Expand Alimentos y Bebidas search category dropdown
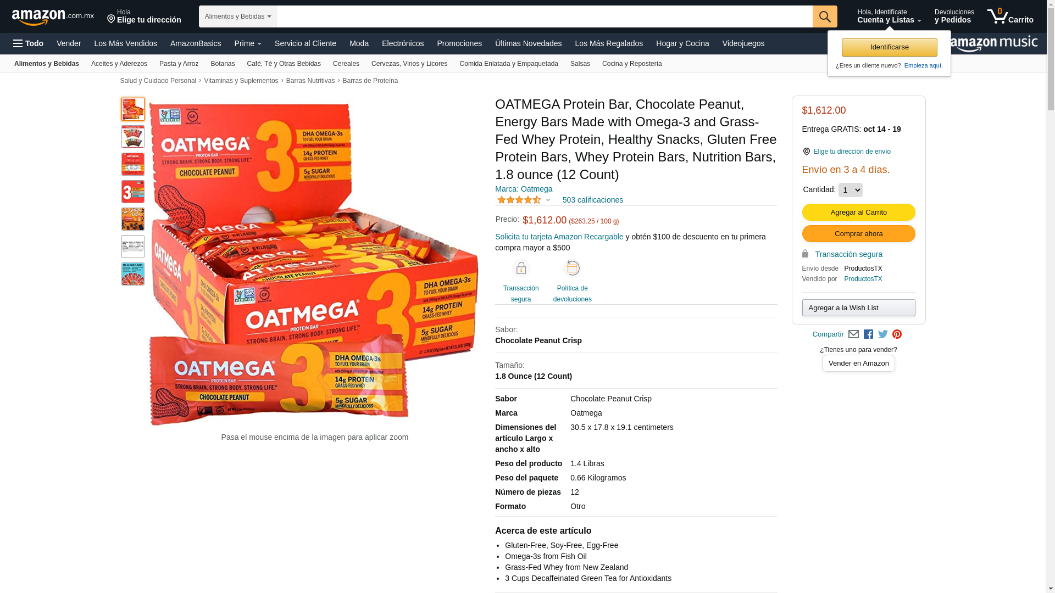This screenshot has height=593, width=1055. coord(237,16)
